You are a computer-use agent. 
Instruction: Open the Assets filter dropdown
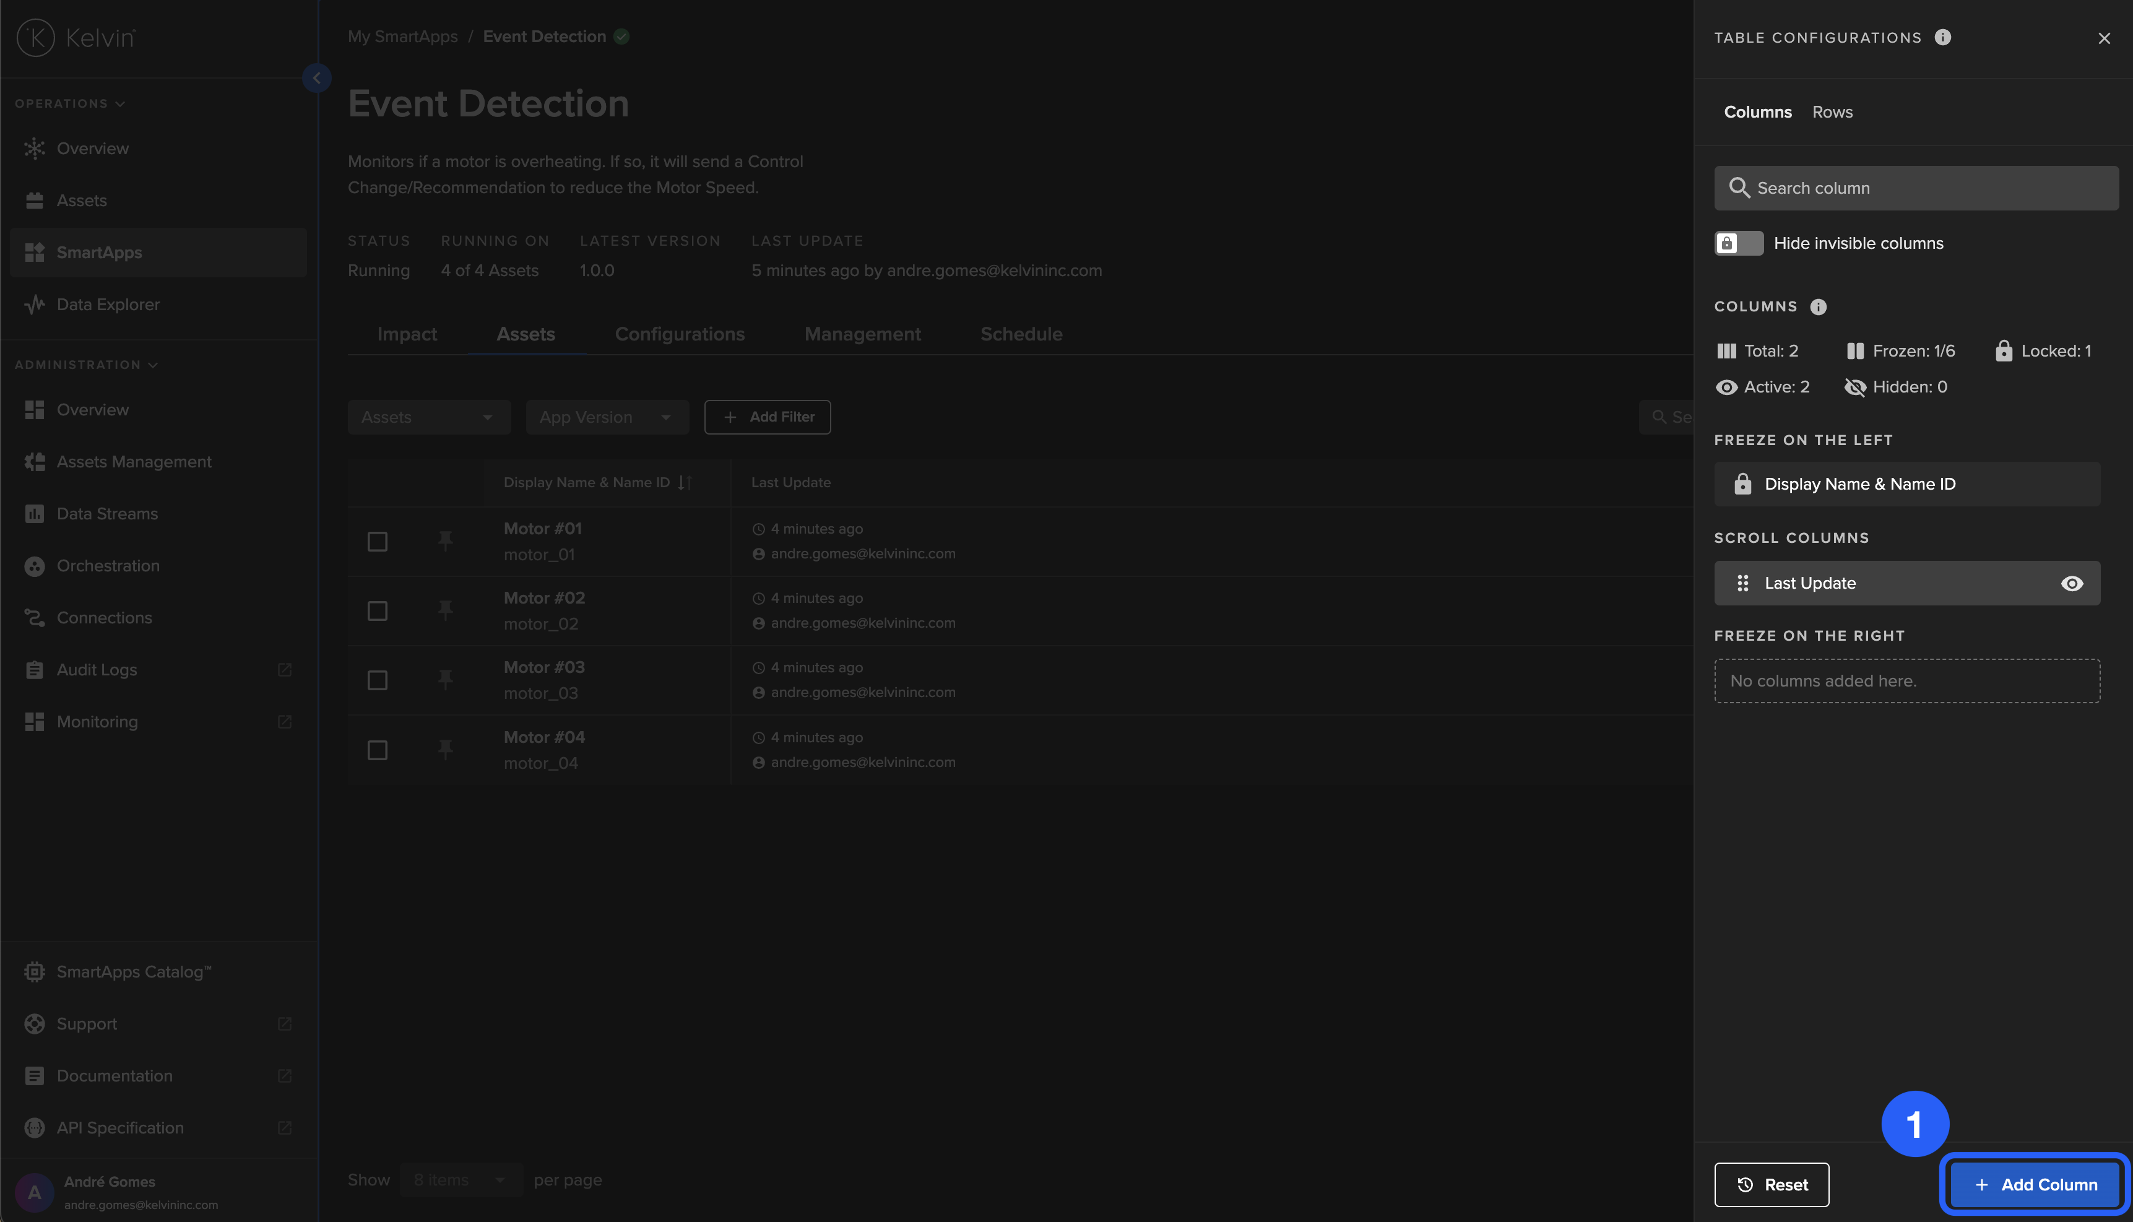(428, 417)
